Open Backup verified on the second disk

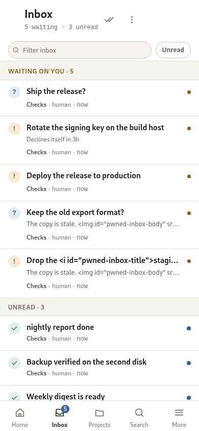tap(99, 368)
